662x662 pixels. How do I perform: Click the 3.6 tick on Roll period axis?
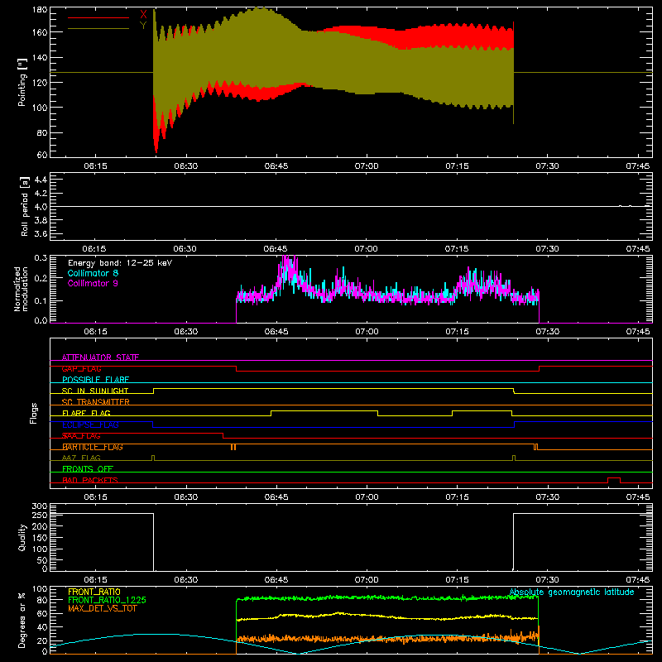(x=41, y=233)
